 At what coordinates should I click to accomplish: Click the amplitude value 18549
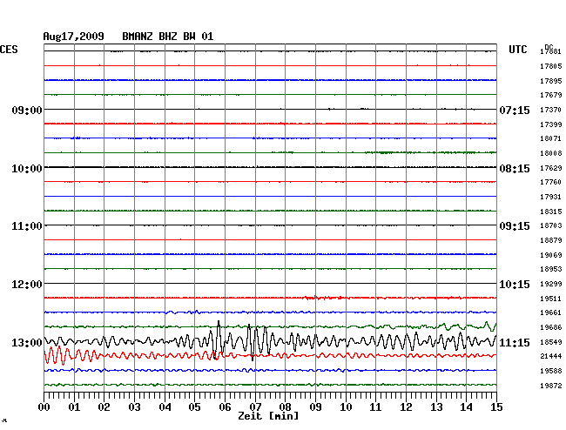coord(551,342)
